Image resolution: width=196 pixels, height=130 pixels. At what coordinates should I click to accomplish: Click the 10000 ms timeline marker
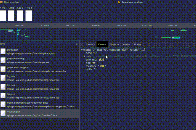[121, 25]
